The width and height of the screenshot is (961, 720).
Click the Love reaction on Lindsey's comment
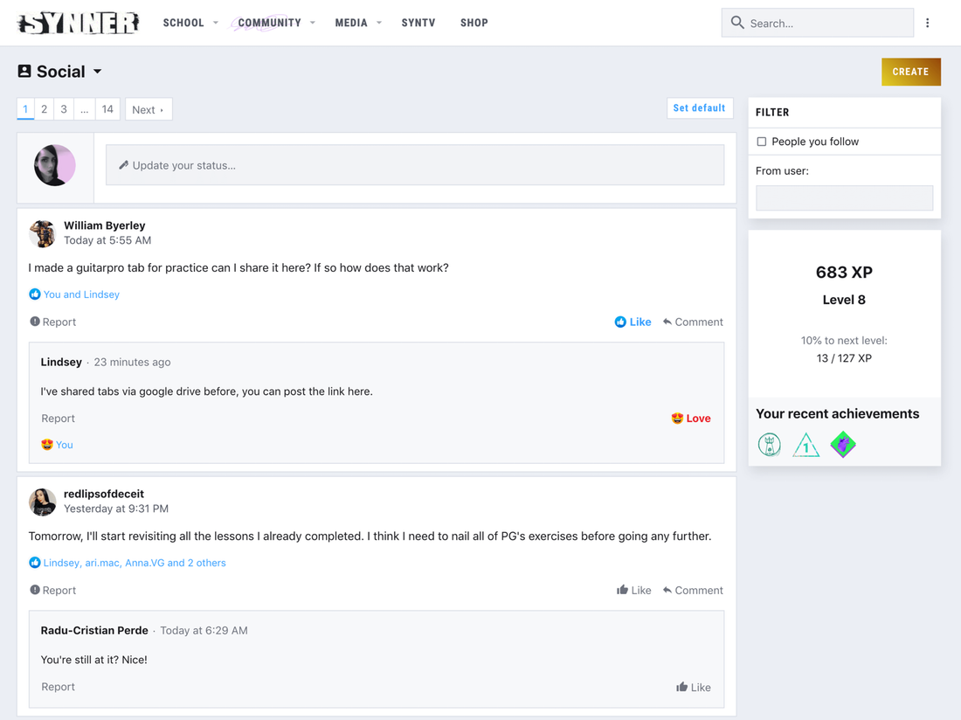690,418
